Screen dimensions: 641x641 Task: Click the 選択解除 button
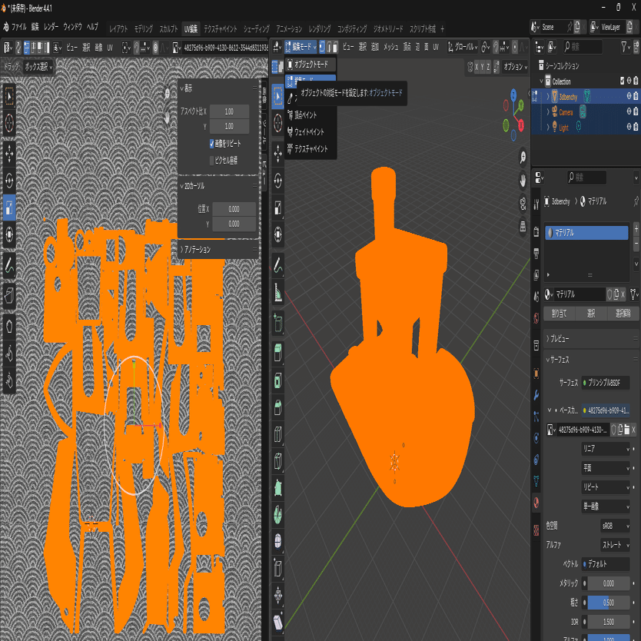click(x=623, y=314)
